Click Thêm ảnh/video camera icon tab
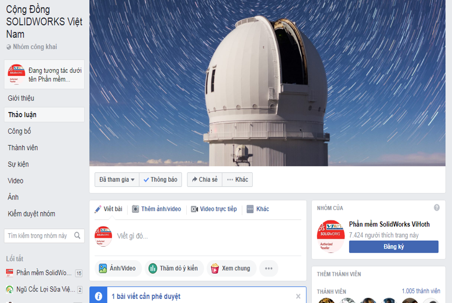 click(157, 209)
